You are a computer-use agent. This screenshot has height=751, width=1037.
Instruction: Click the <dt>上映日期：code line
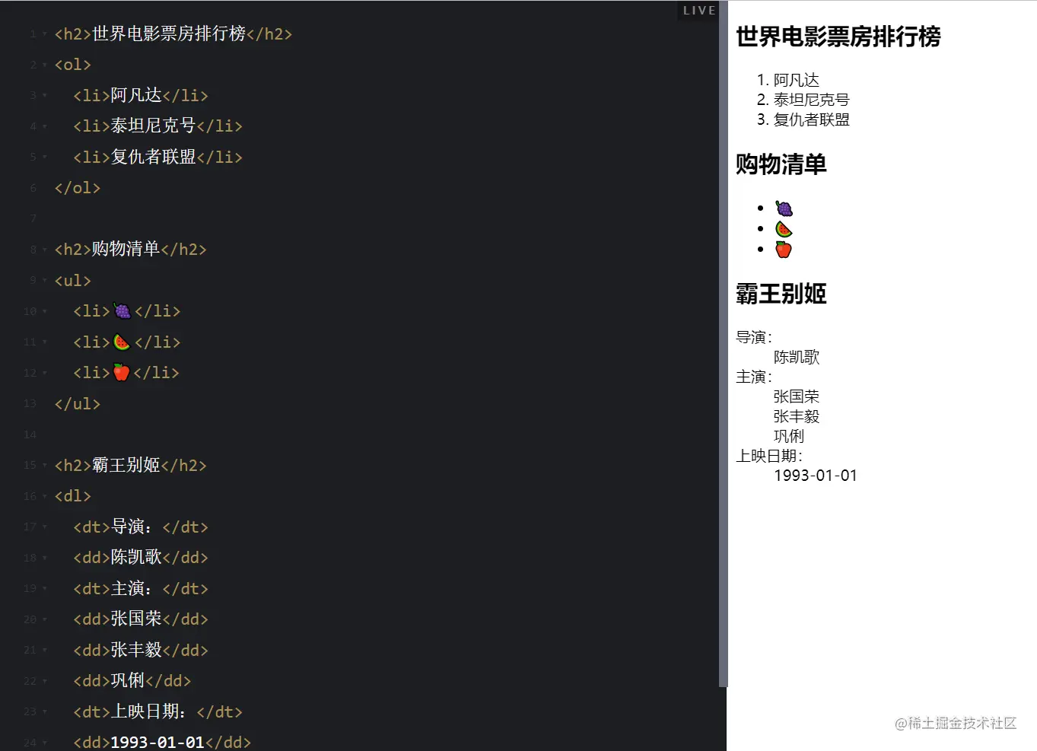[x=157, y=712]
